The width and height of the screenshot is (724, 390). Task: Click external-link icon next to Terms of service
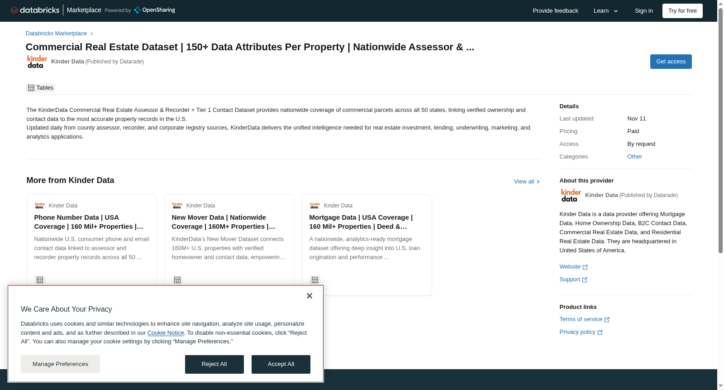tap(607, 320)
